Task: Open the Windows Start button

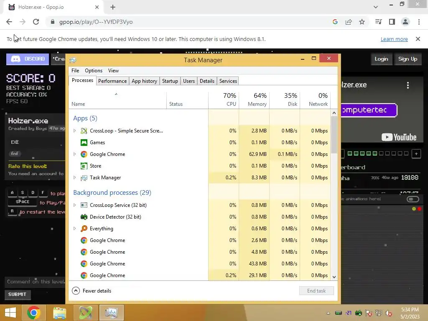Action: 10,313
